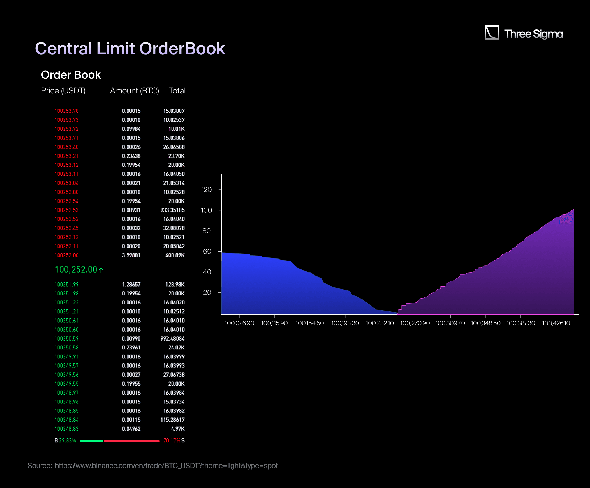This screenshot has width=590, height=488.
Task: Open the Binance source URL link
Action: (x=166, y=466)
